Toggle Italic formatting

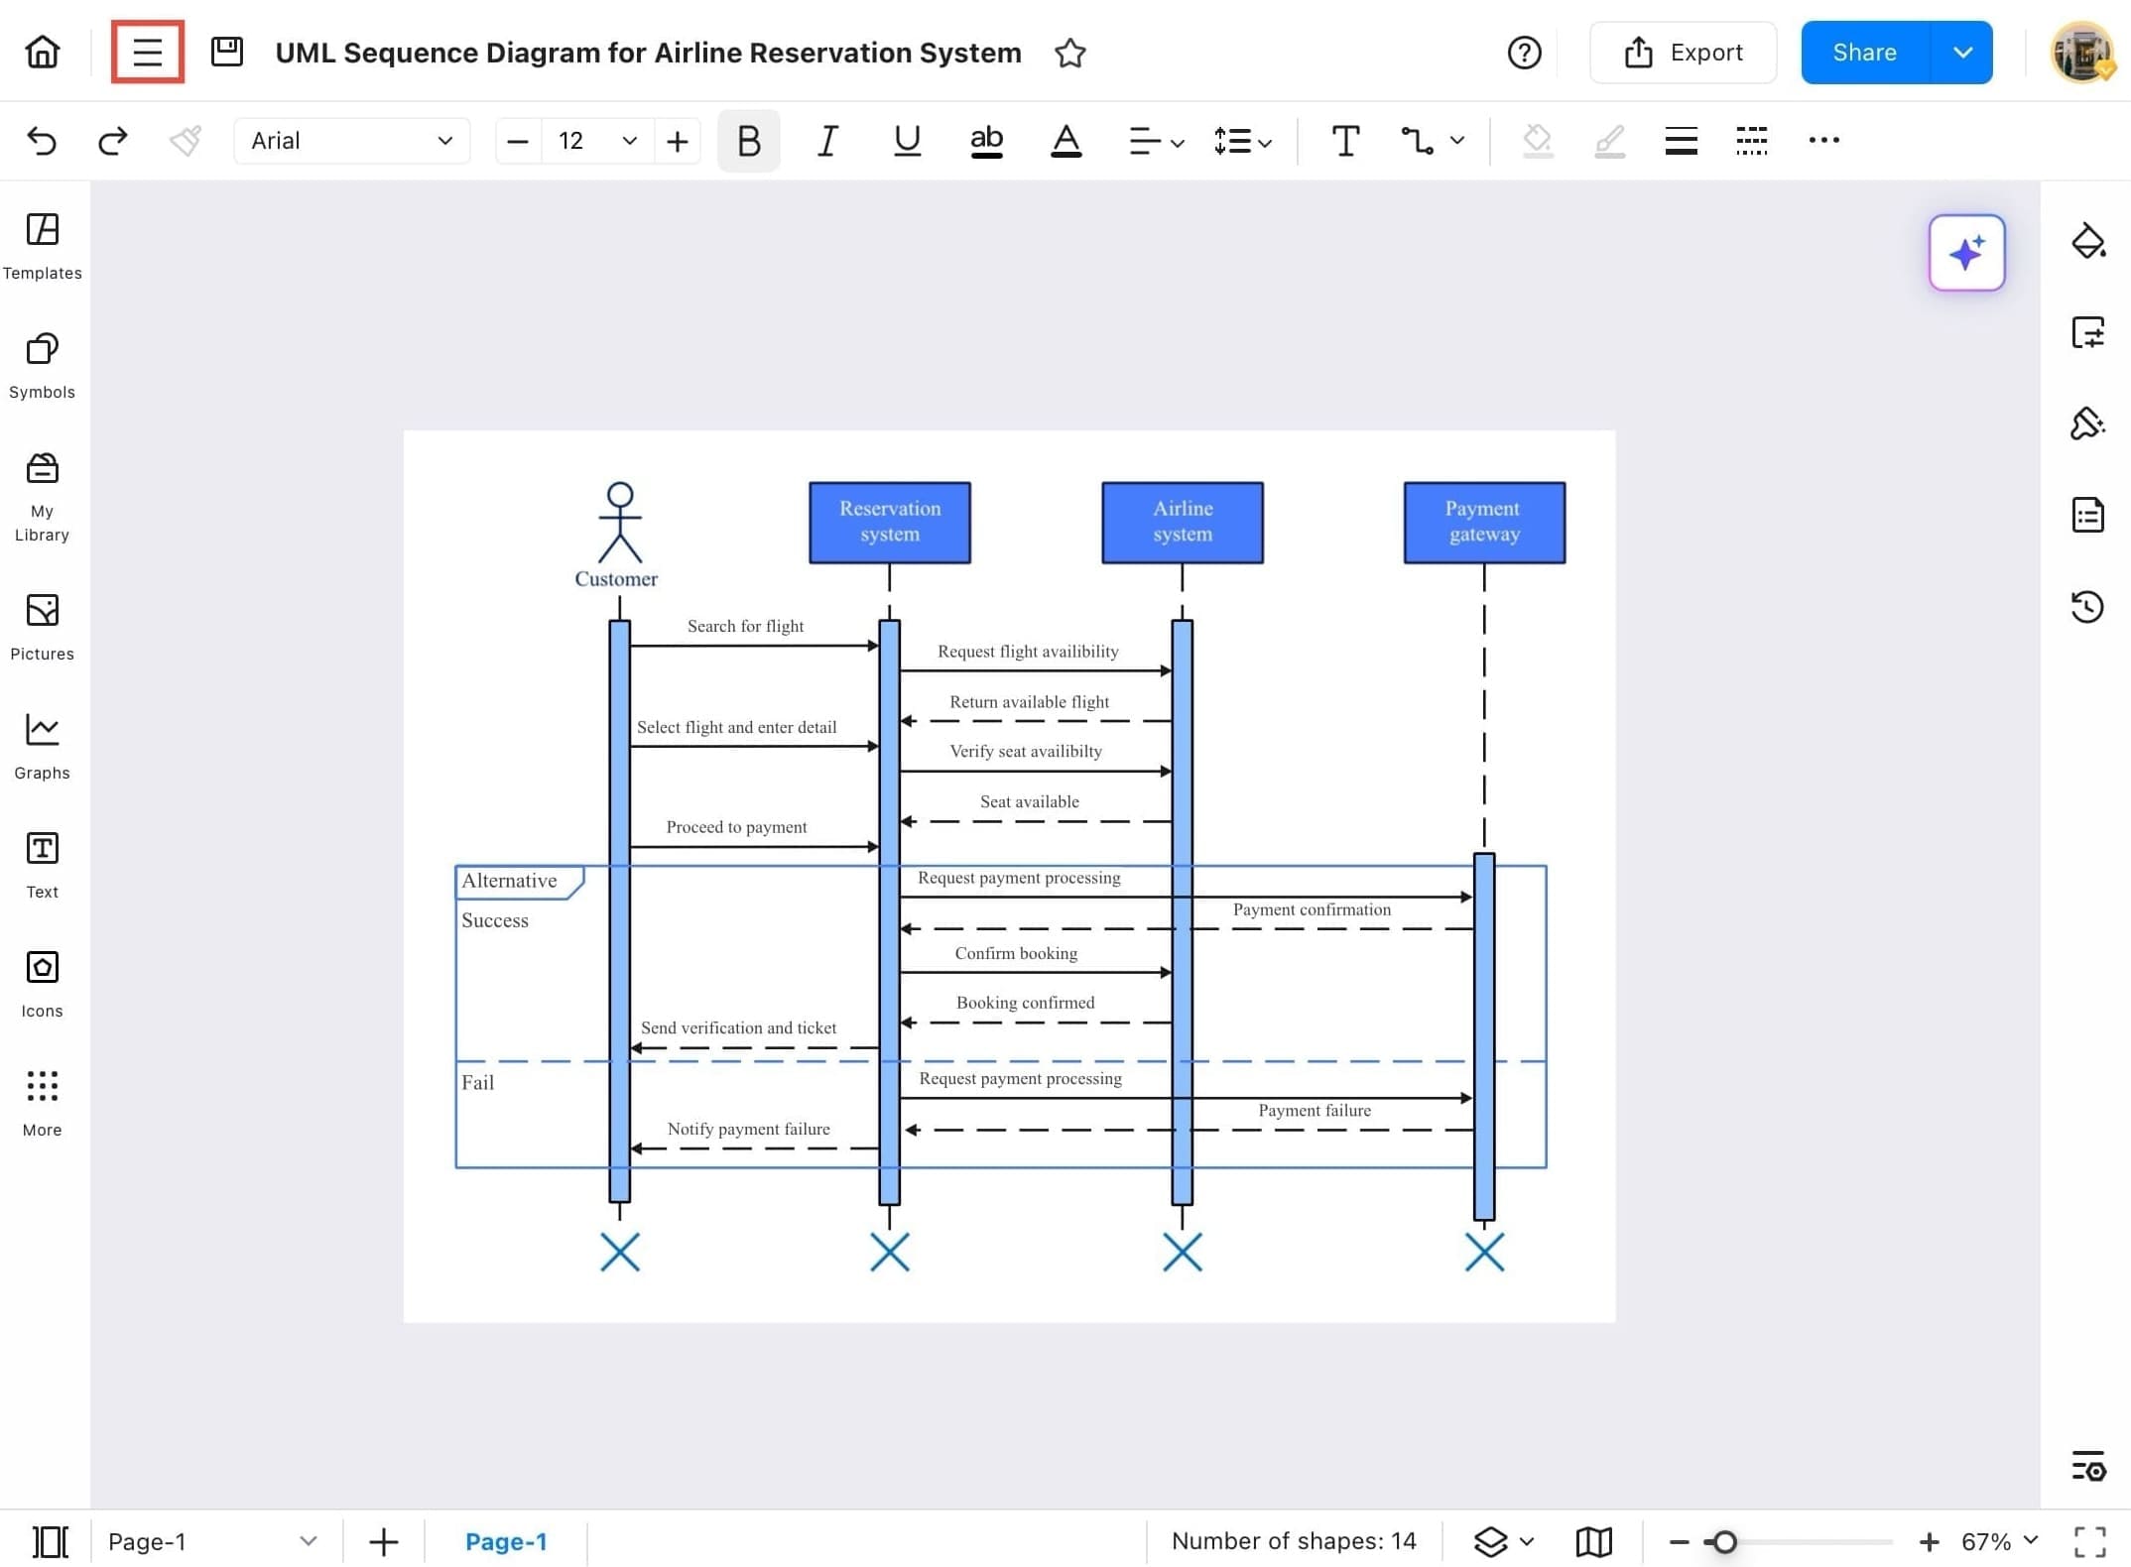click(x=826, y=141)
